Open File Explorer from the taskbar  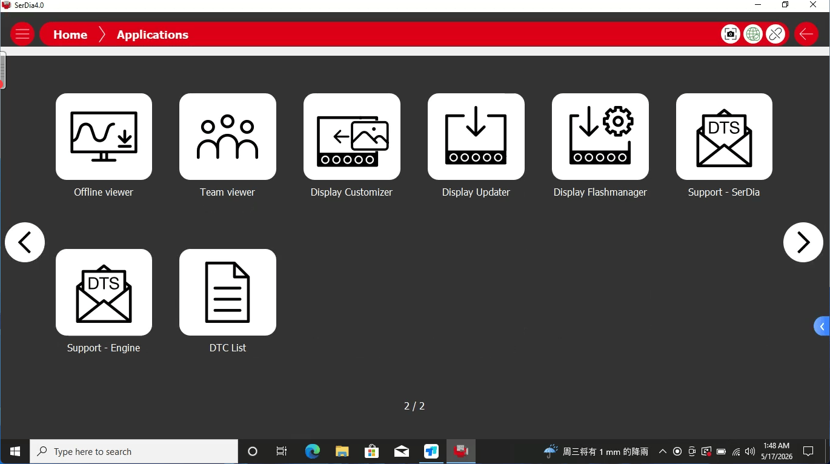click(342, 451)
